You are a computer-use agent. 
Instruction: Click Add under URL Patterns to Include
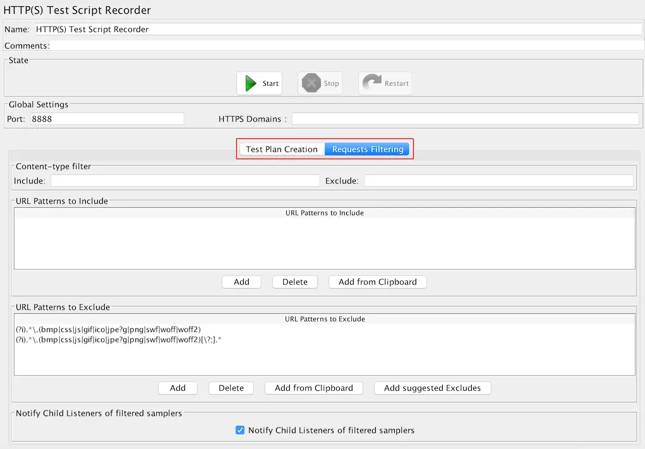click(241, 282)
